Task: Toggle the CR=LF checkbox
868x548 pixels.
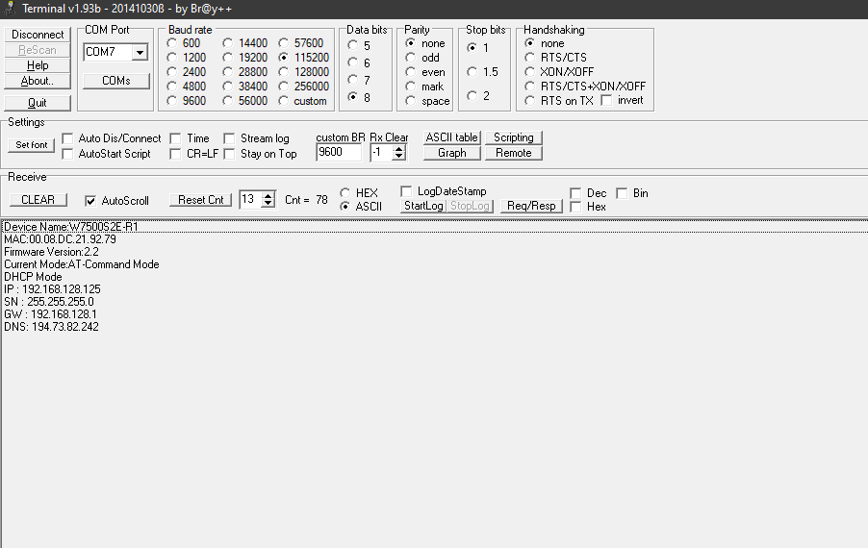Action: 175,154
